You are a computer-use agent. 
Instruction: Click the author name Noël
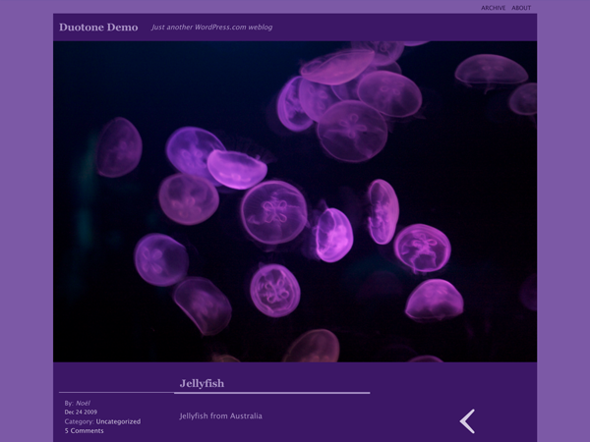[83, 403]
